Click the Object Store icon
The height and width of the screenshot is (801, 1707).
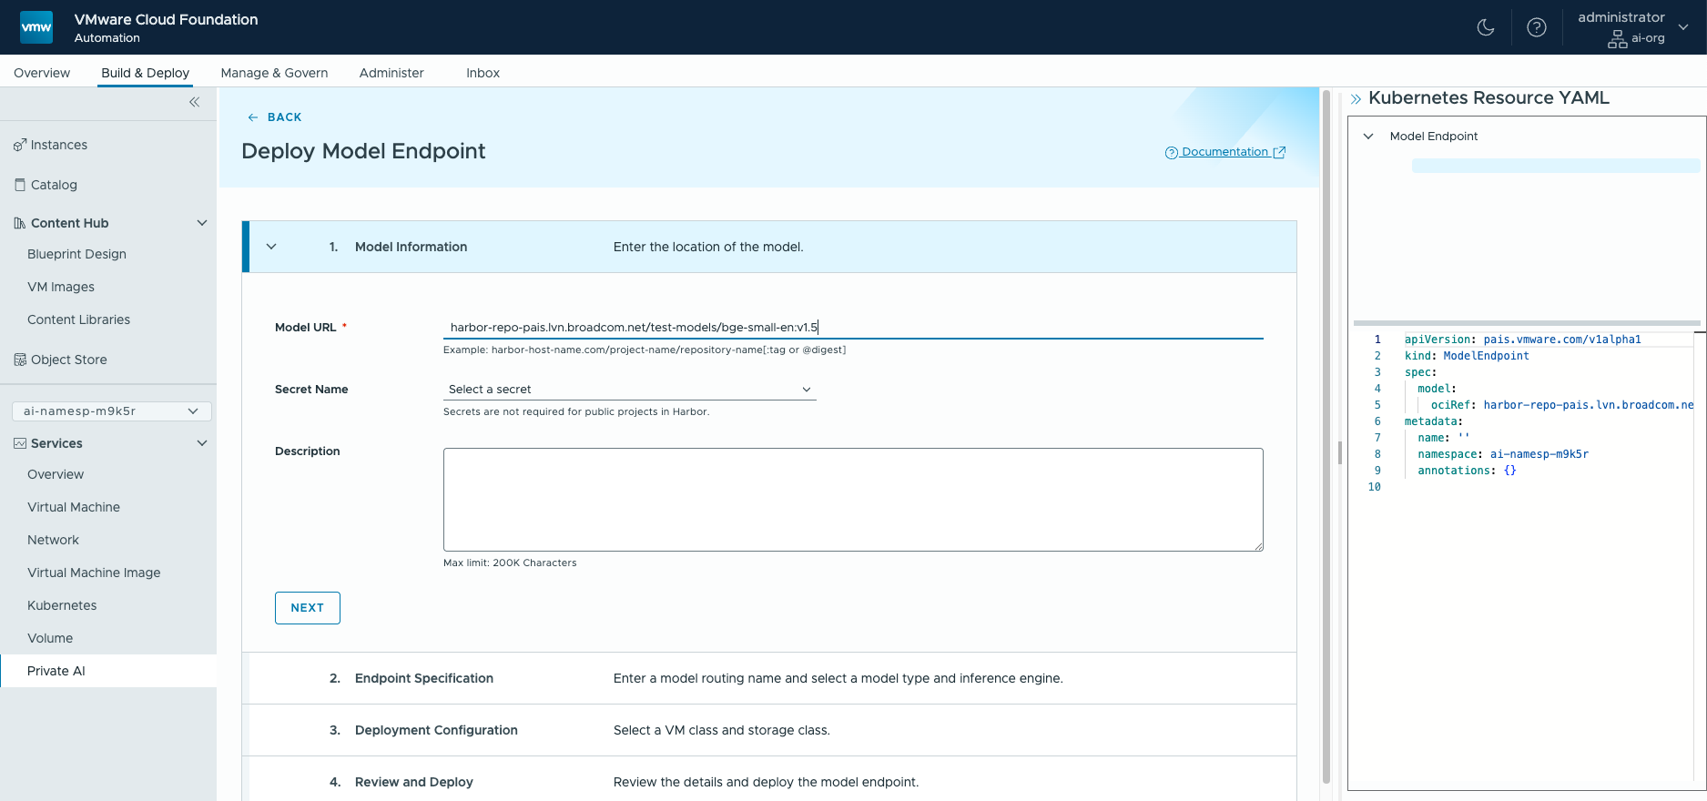click(20, 360)
